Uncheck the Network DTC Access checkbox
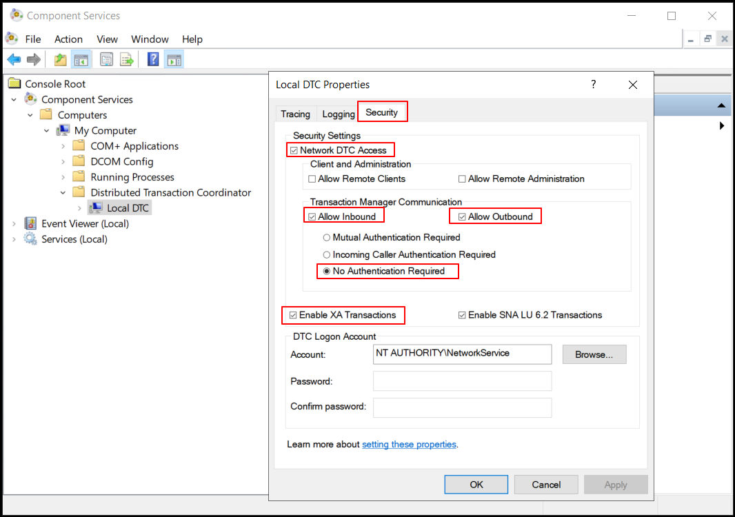 (x=294, y=150)
